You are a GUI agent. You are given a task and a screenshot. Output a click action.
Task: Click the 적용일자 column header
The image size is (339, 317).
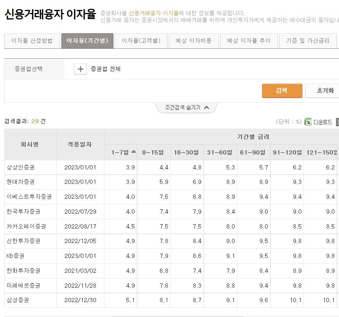coord(80,144)
